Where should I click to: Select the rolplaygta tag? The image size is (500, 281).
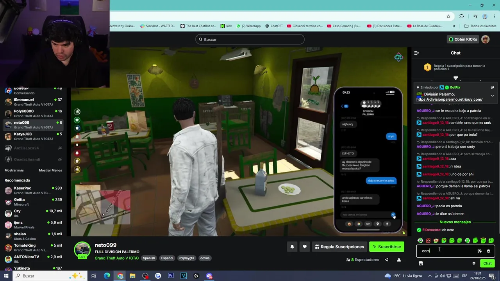tap(187, 258)
